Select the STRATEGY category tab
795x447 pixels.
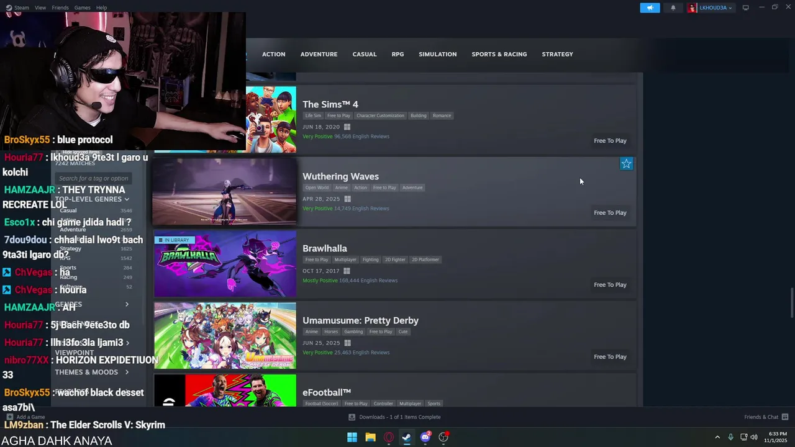coord(557,54)
